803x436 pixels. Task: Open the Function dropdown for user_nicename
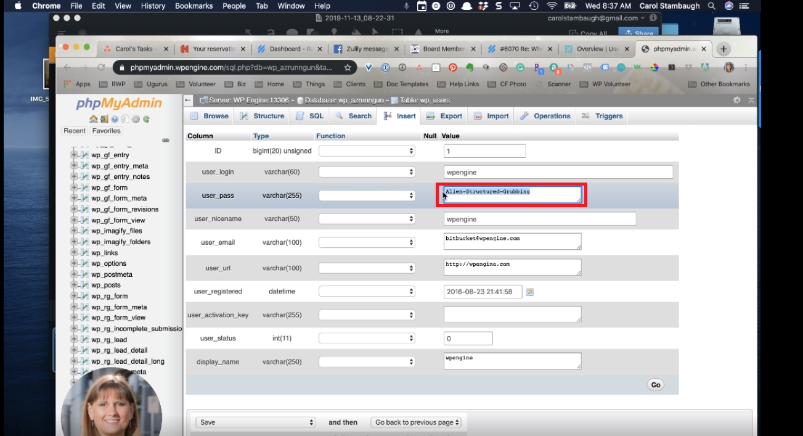(367, 219)
